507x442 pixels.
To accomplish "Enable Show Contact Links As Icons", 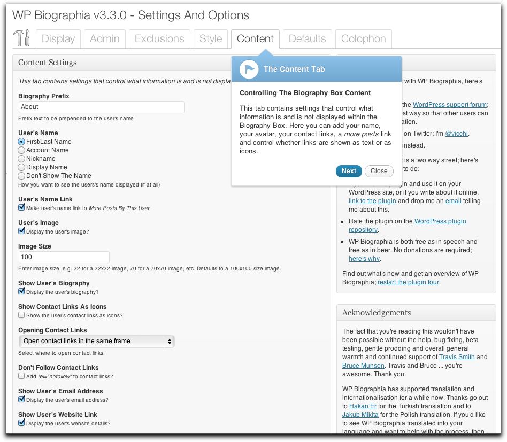I will [21, 315].
